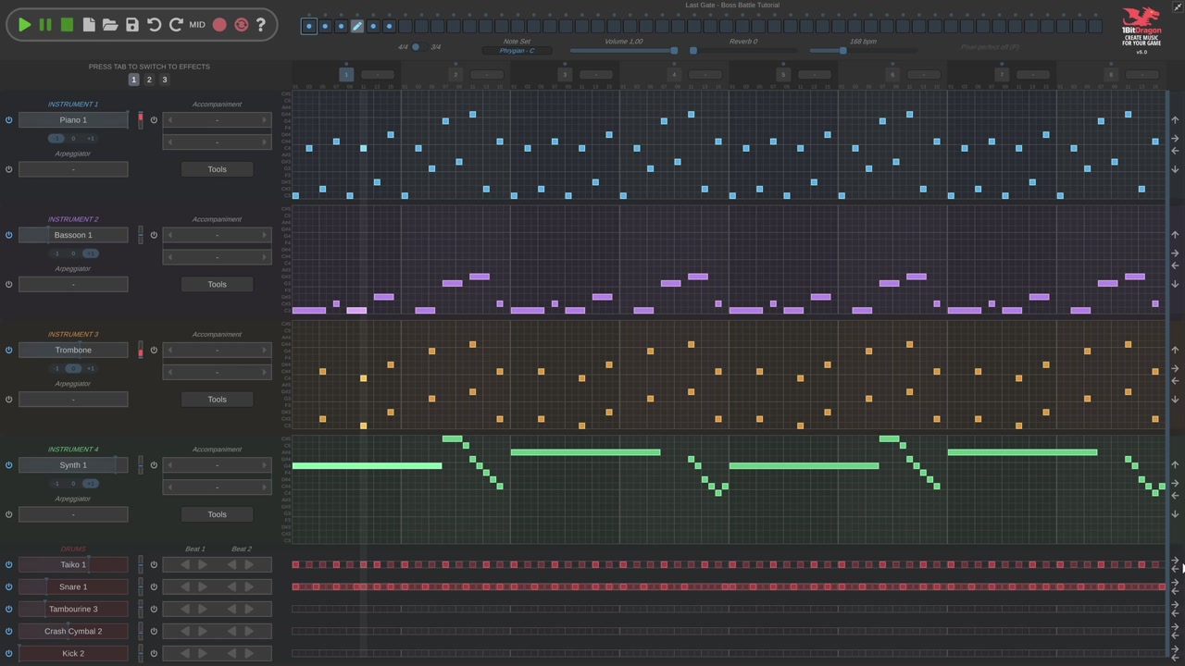Screen dimensions: 1185x666
Task: Set Bassoon 1 octave to -1
Action: point(56,253)
